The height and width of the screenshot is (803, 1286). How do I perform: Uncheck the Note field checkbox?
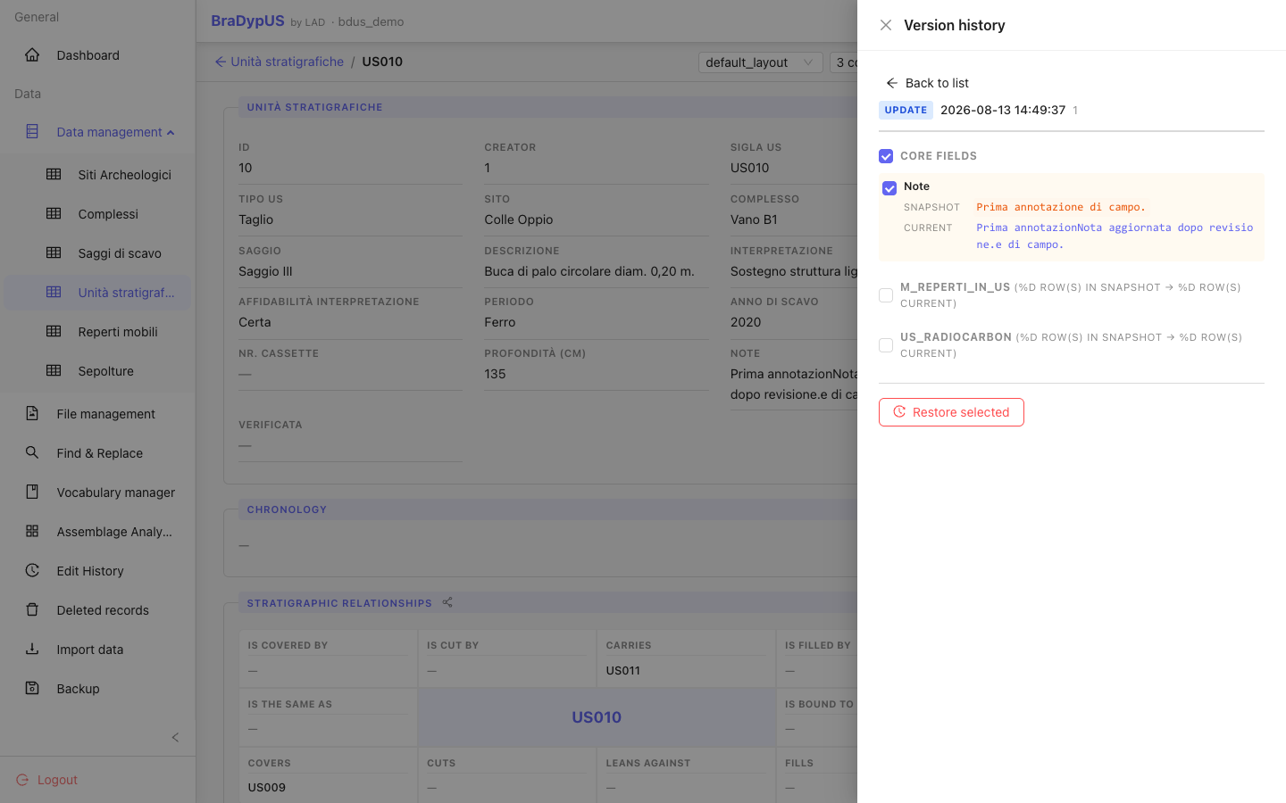coord(889,188)
